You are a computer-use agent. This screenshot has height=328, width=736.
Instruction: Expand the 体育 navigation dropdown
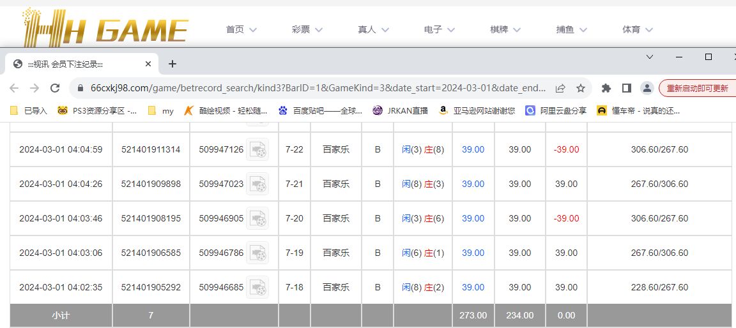pos(638,29)
